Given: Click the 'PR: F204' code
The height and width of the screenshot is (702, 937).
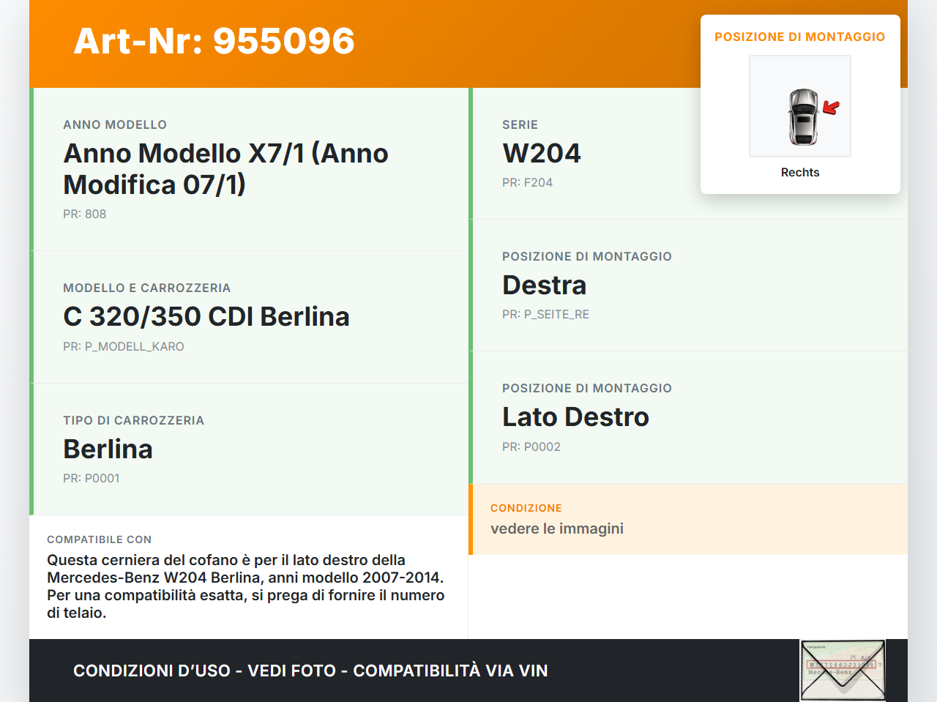Looking at the screenshot, I should coord(528,182).
